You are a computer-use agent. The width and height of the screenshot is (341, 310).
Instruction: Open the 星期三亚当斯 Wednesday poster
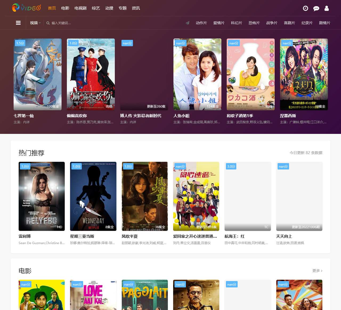coord(93,196)
